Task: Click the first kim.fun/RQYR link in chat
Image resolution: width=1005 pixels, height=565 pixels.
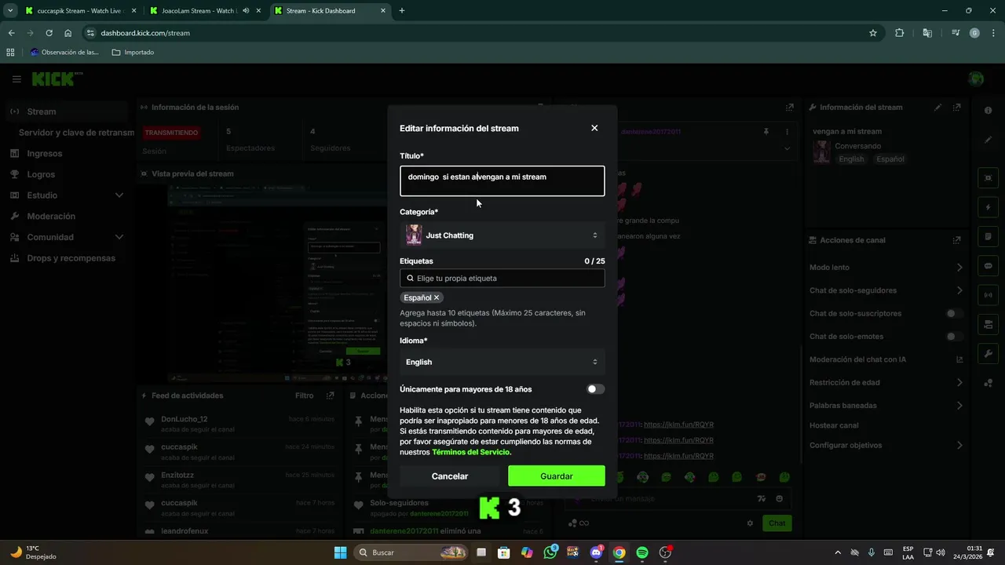Action: [678, 425]
